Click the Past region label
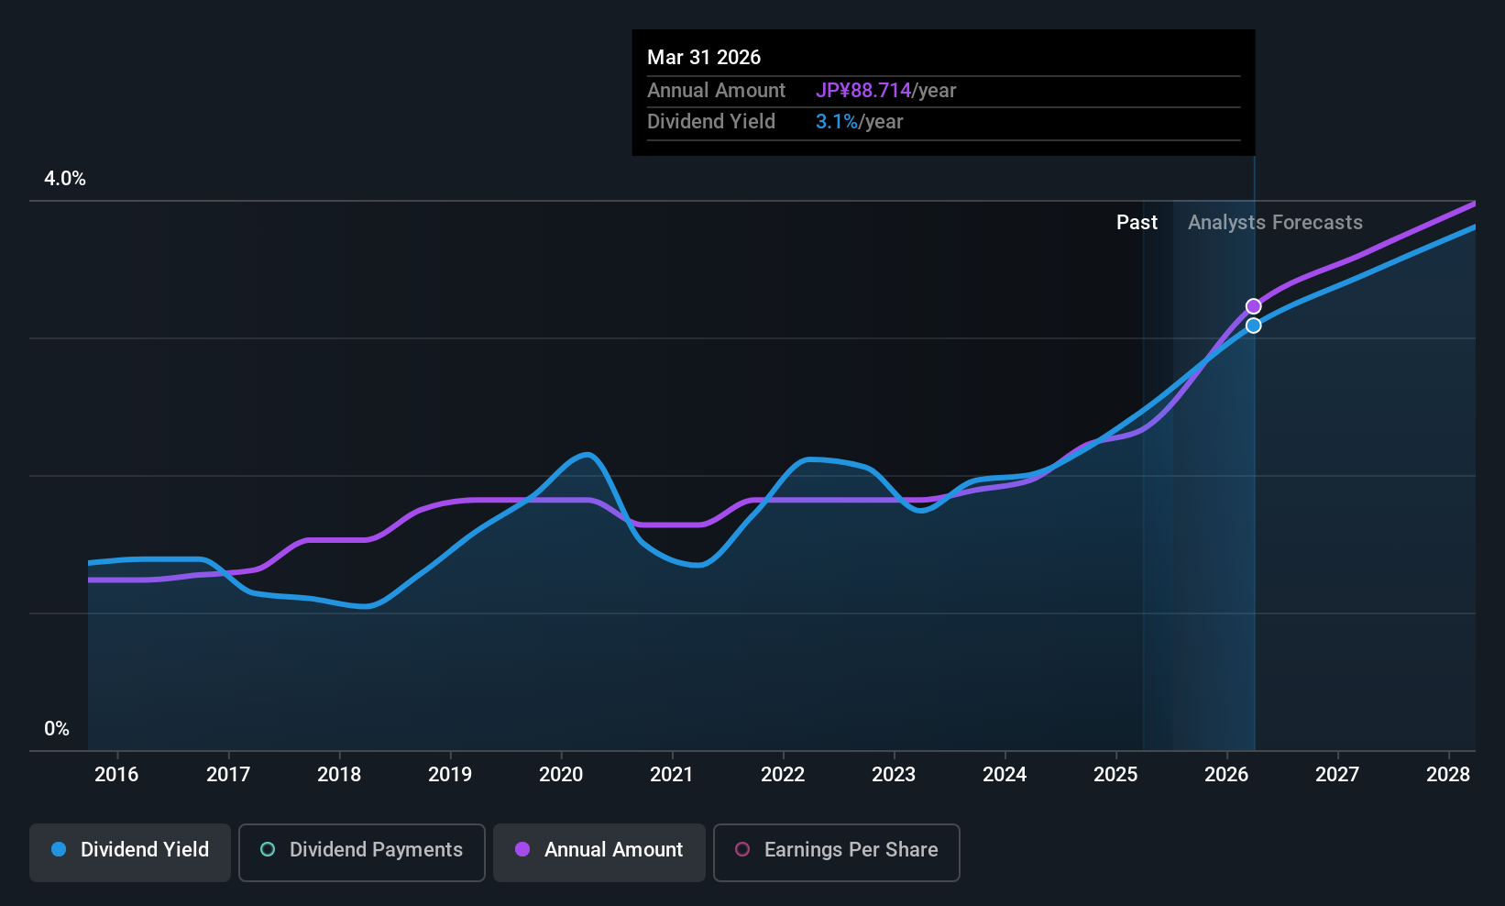This screenshot has height=906, width=1505. pyautogui.click(x=1137, y=223)
